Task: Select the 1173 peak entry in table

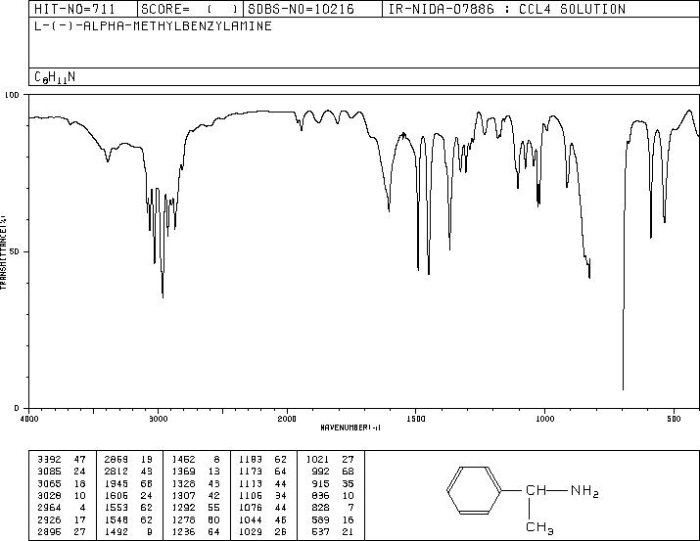Action: [x=263, y=472]
